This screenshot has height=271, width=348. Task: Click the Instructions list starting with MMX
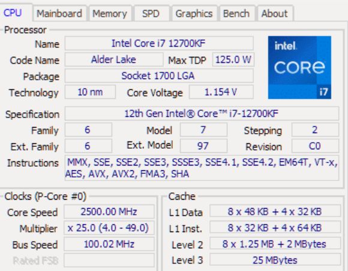(x=202, y=168)
